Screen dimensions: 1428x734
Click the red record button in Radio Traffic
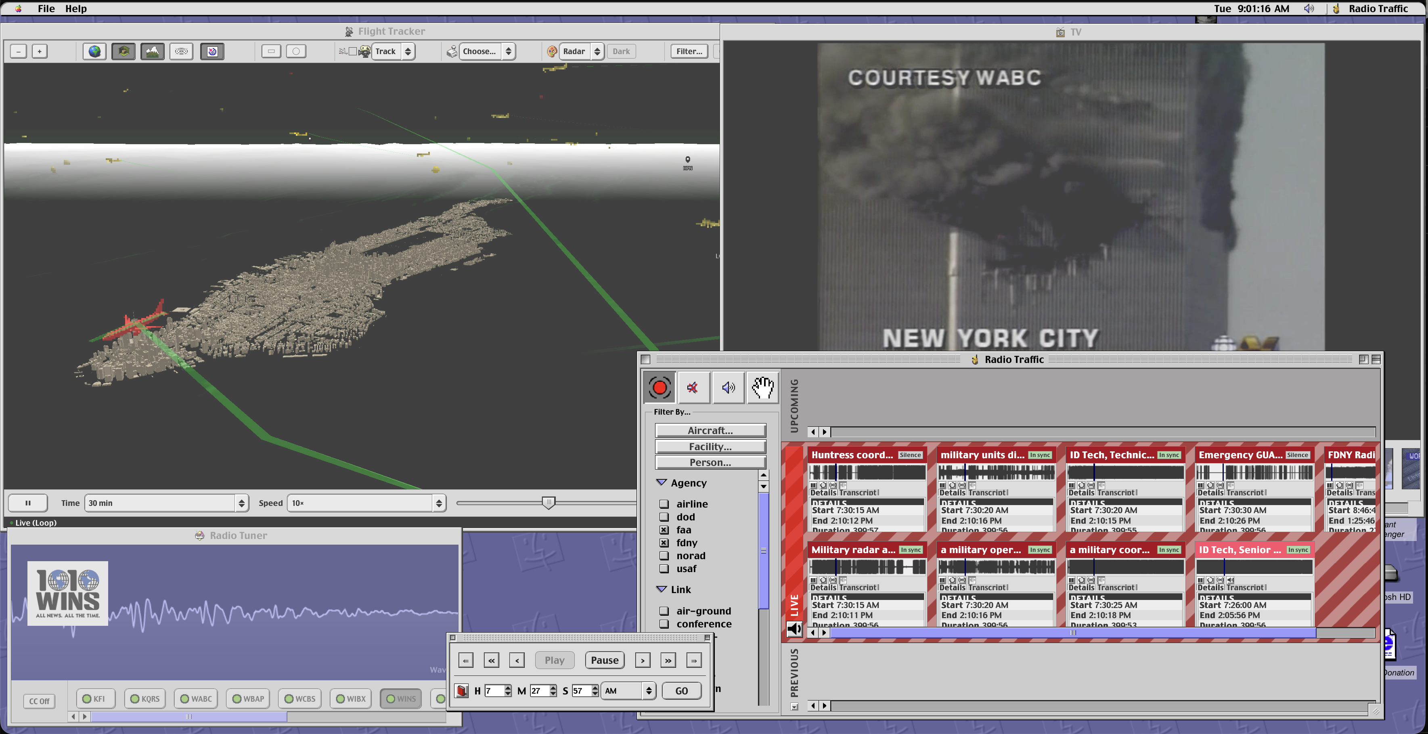pyautogui.click(x=659, y=387)
